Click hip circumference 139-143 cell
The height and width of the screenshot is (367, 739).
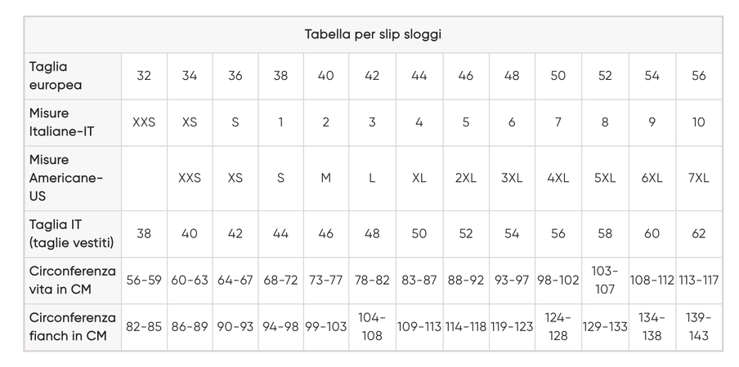point(698,326)
